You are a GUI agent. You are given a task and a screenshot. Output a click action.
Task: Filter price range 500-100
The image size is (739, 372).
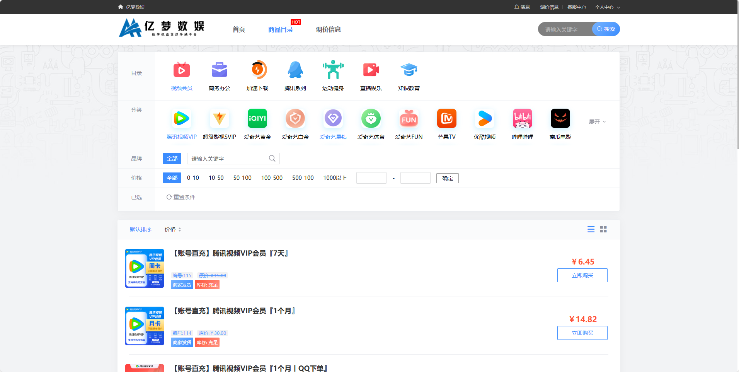click(303, 178)
